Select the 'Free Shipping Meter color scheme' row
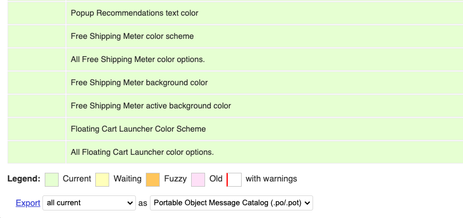The height and width of the screenshot is (218, 463). [x=264, y=36]
